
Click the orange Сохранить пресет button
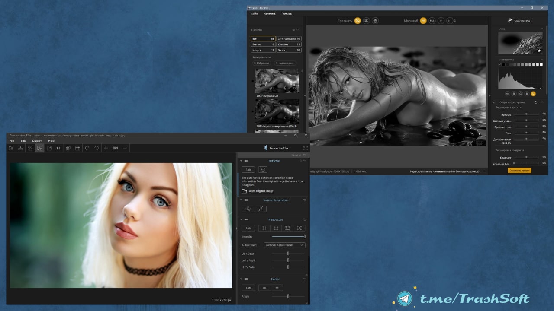point(519,170)
